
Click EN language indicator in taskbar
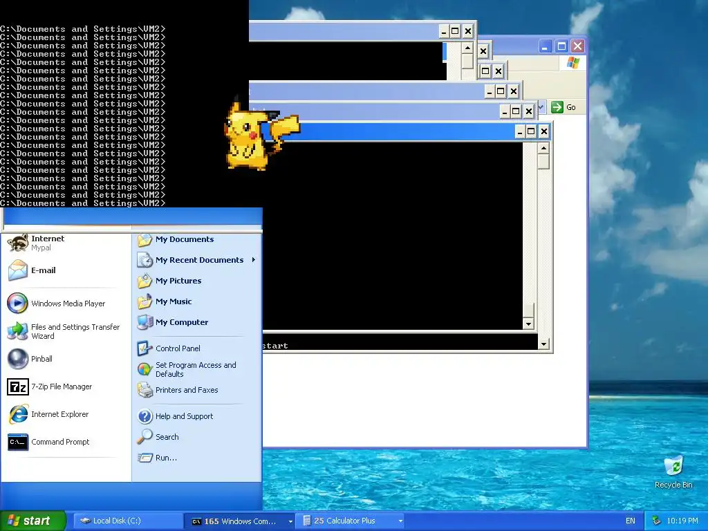coord(631,521)
